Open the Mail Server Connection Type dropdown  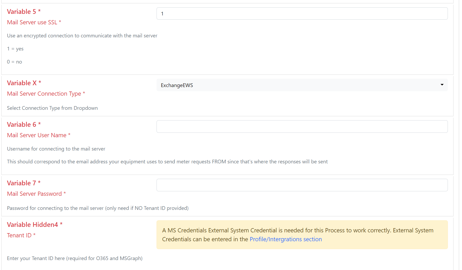pyautogui.click(x=302, y=85)
